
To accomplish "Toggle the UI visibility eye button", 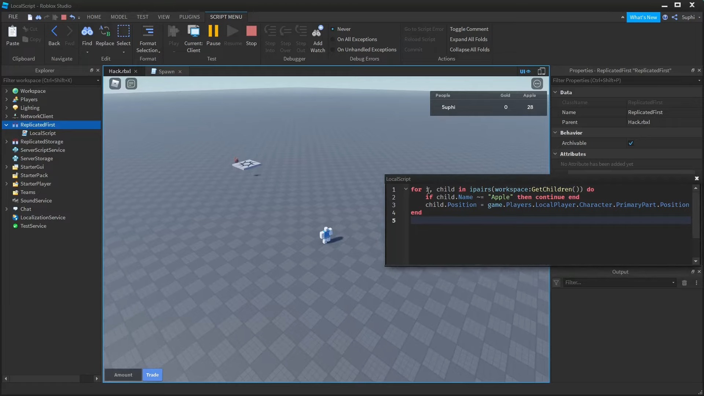I will point(525,71).
